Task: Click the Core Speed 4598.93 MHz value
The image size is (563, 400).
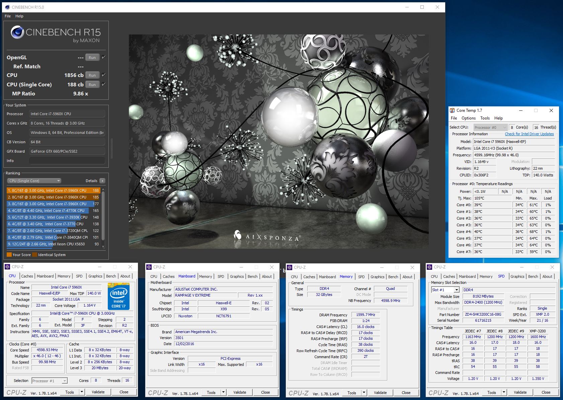Action: click(47, 350)
